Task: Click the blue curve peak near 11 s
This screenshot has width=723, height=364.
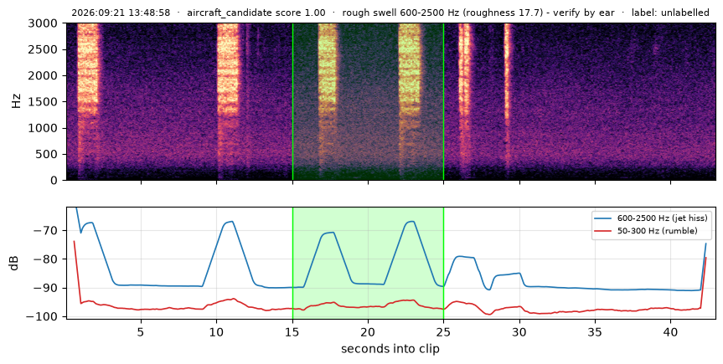Action: click(x=230, y=222)
